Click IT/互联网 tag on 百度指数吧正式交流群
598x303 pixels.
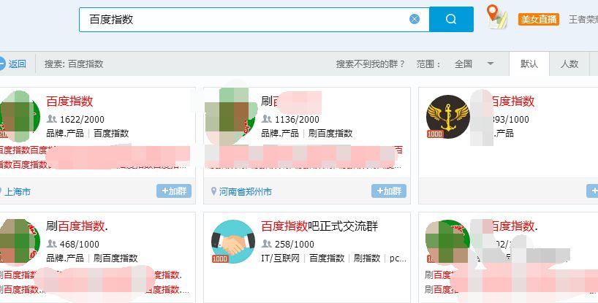[x=280, y=258]
